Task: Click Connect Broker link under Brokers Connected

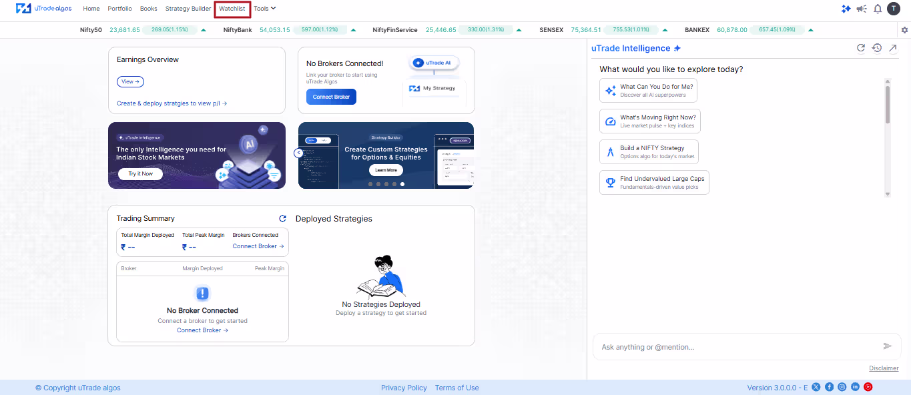Action: click(x=258, y=246)
